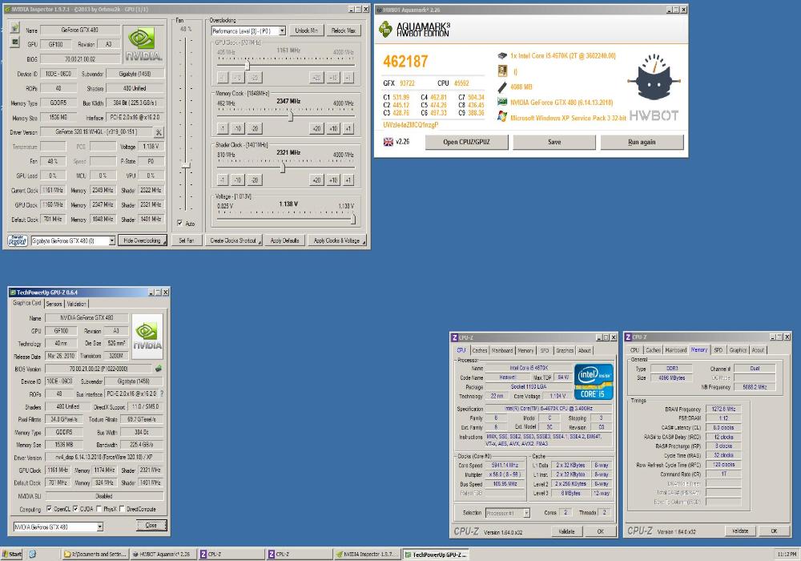
Task: Click the HWBOT cat mascot logo
Action: pyautogui.click(x=654, y=78)
